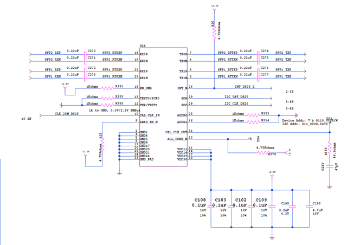347x245 pixels.
Task: Select the I2C_DAT_DS25 net label
Action: point(236,96)
